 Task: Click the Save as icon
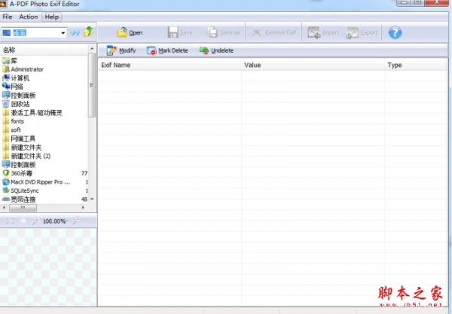[212, 32]
